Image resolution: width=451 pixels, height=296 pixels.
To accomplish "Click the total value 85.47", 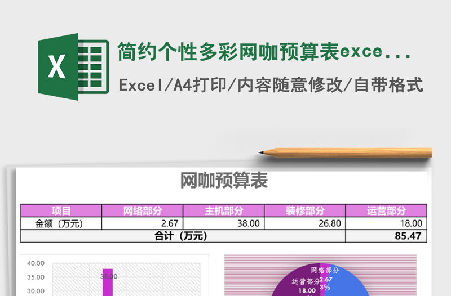I will click(x=386, y=236).
